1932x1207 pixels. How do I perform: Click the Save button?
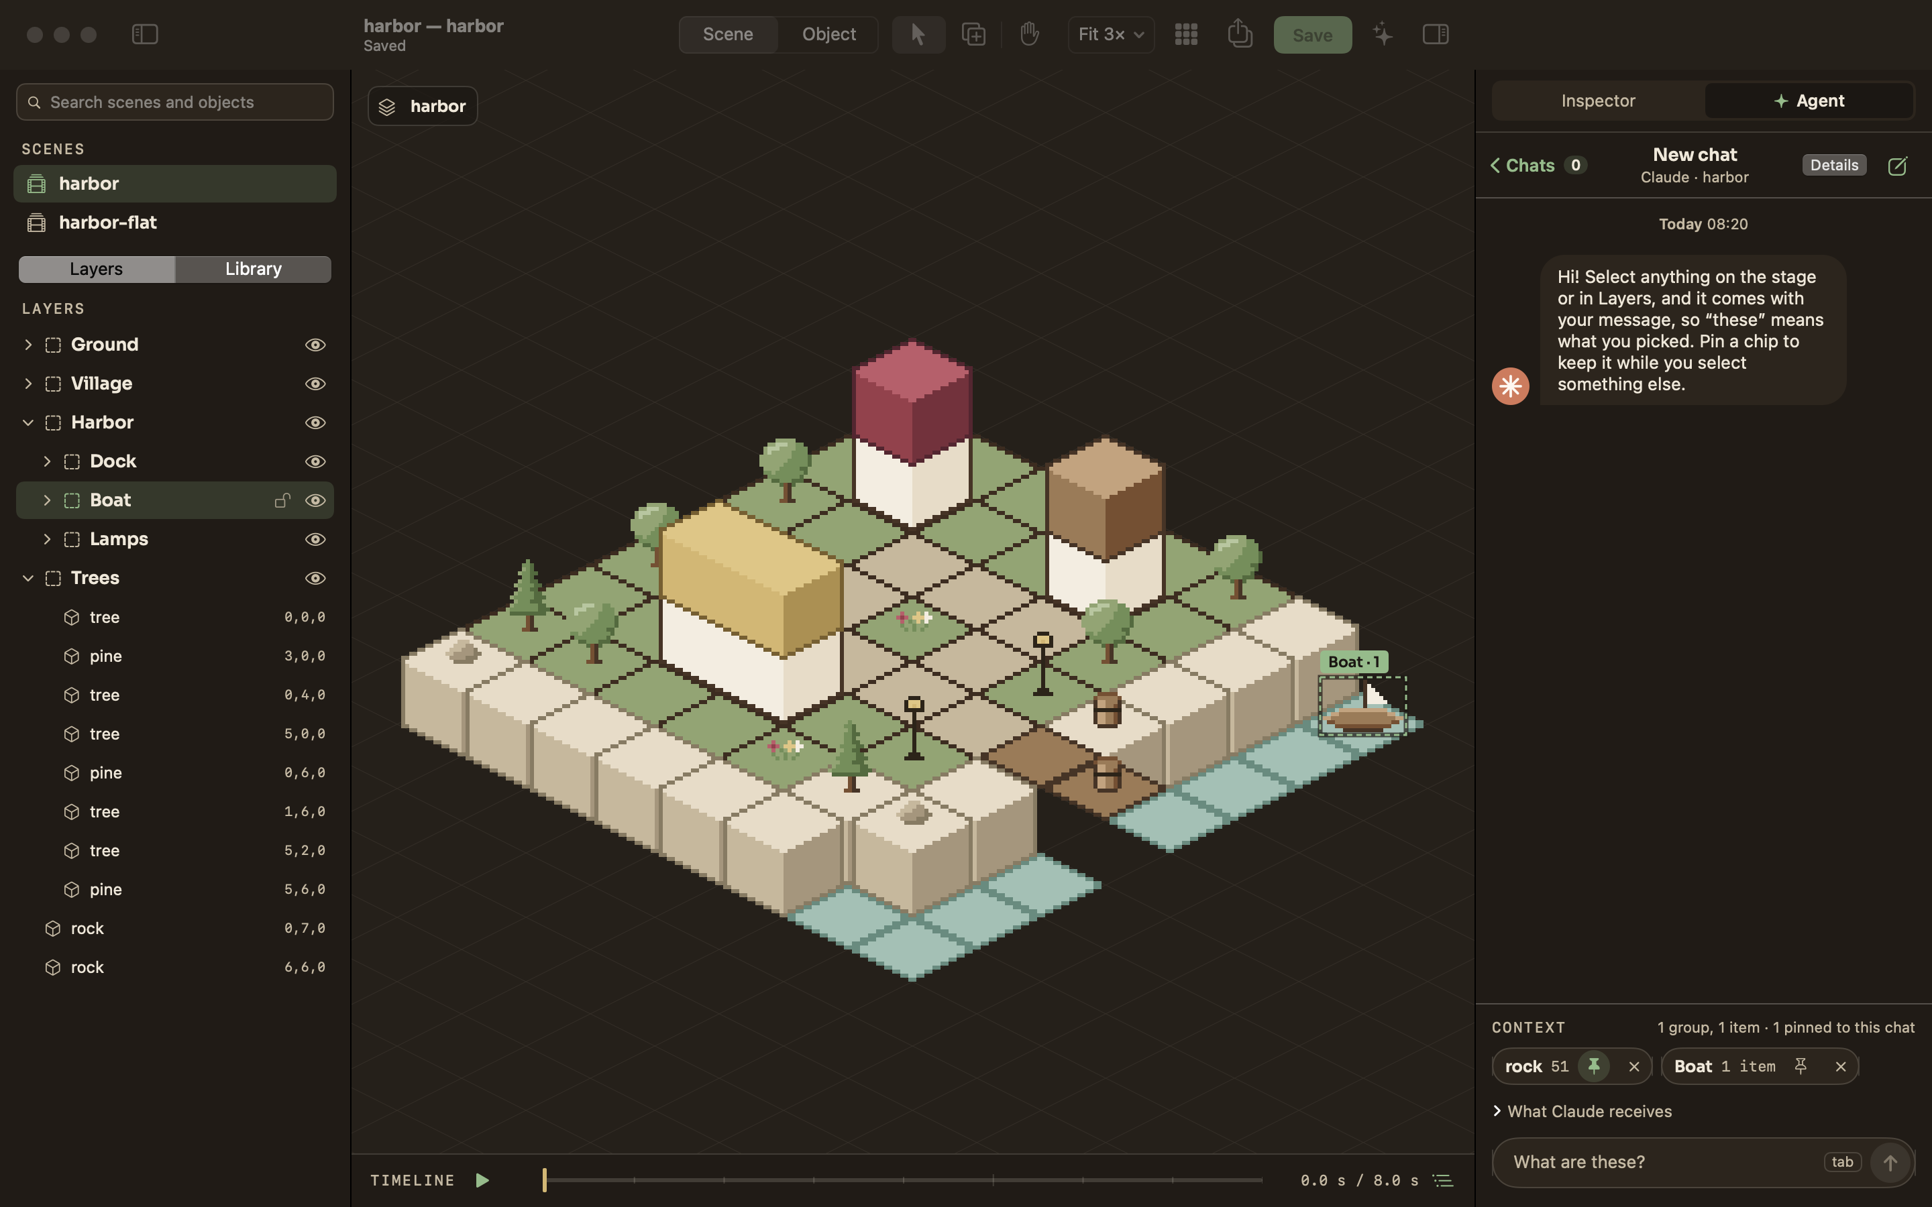[1311, 35]
